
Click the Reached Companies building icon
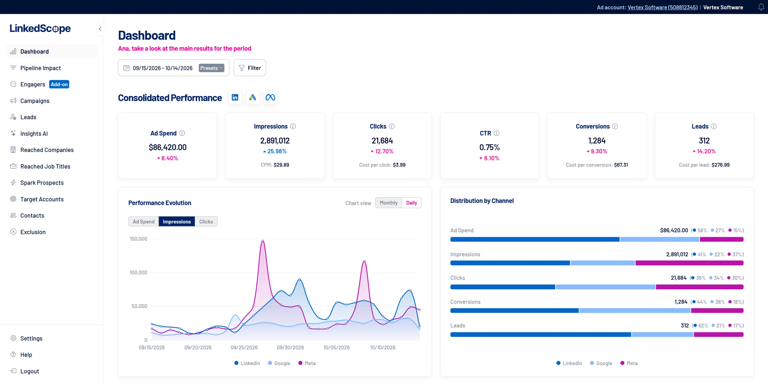pos(13,150)
